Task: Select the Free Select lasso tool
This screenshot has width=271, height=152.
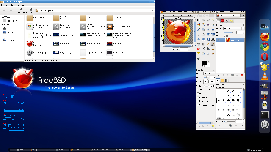Action: (208, 20)
